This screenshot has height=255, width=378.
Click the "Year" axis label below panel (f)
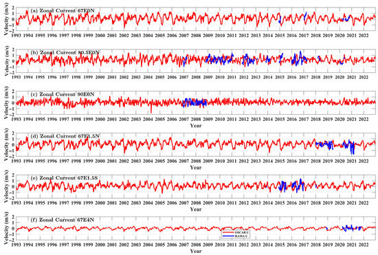pyautogui.click(x=195, y=251)
